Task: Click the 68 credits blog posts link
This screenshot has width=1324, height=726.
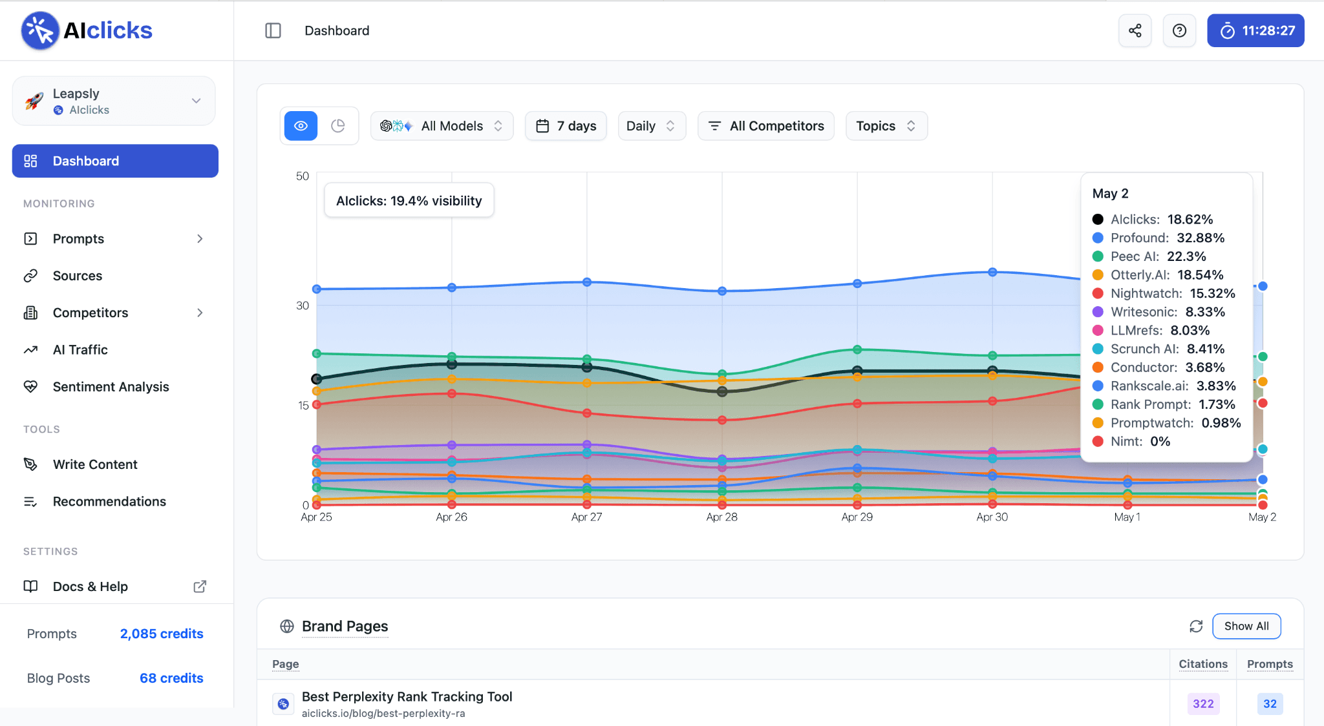Action: pos(171,678)
